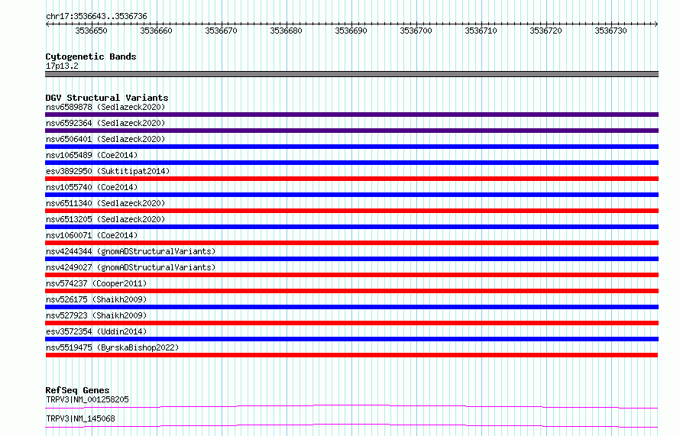Image resolution: width=680 pixels, height=436 pixels.
Task: Click ruler position 3536730
Action: [610, 31]
